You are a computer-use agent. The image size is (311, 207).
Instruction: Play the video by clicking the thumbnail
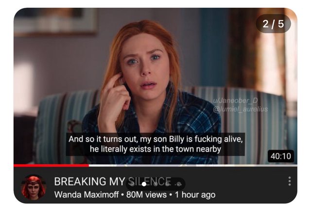[x=155, y=86]
